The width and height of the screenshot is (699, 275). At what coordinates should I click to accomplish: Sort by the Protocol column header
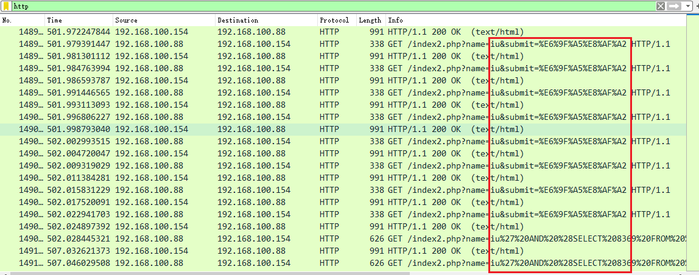pyautogui.click(x=336, y=20)
